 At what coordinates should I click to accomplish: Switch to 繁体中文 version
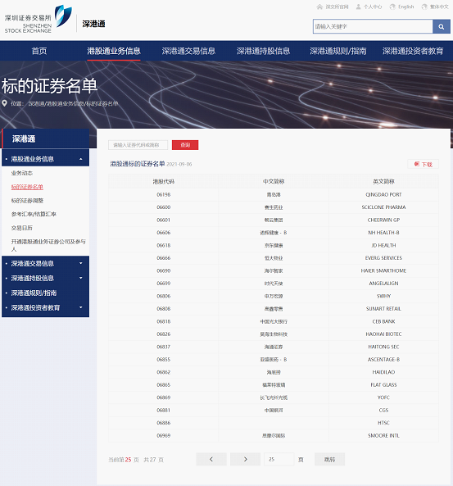coord(435,7)
